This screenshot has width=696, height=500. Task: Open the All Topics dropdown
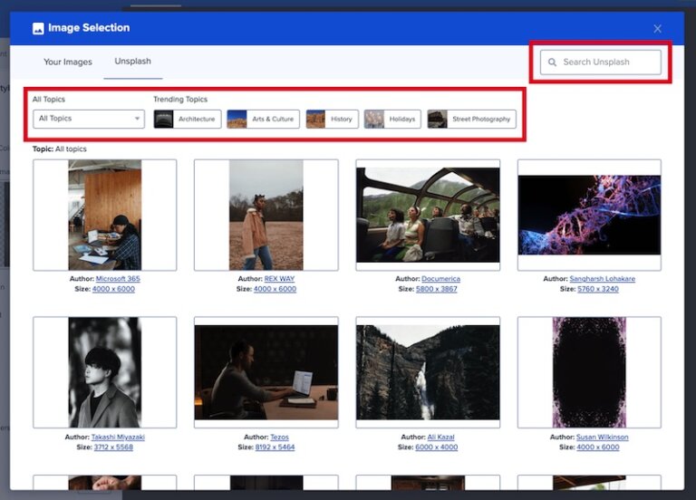89,119
